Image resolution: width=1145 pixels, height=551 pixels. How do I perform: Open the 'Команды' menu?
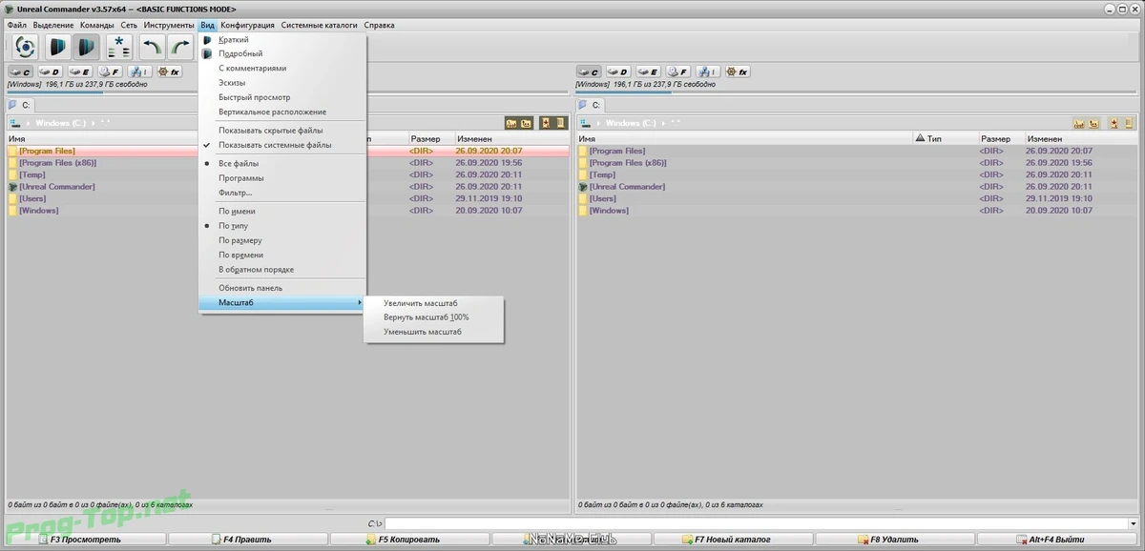[x=97, y=25]
